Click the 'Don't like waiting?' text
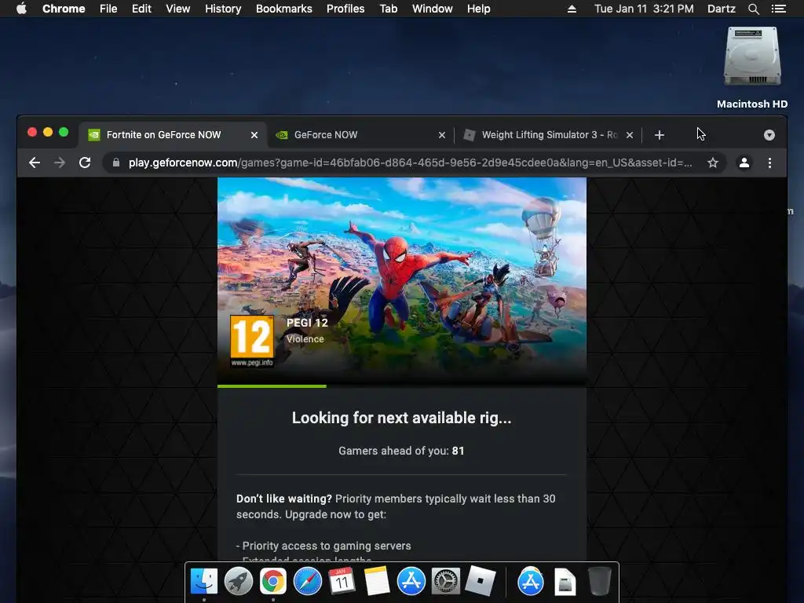This screenshot has width=804, height=603. [x=284, y=499]
